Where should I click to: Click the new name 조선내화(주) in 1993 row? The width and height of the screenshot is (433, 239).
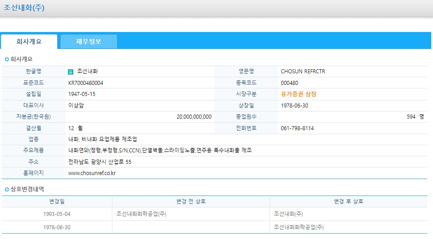tap(288, 214)
